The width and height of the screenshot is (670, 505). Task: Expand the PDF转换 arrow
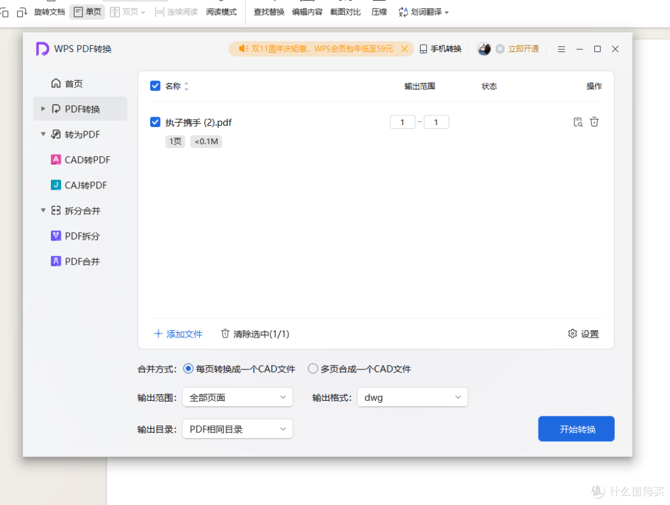pyautogui.click(x=43, y=109)
